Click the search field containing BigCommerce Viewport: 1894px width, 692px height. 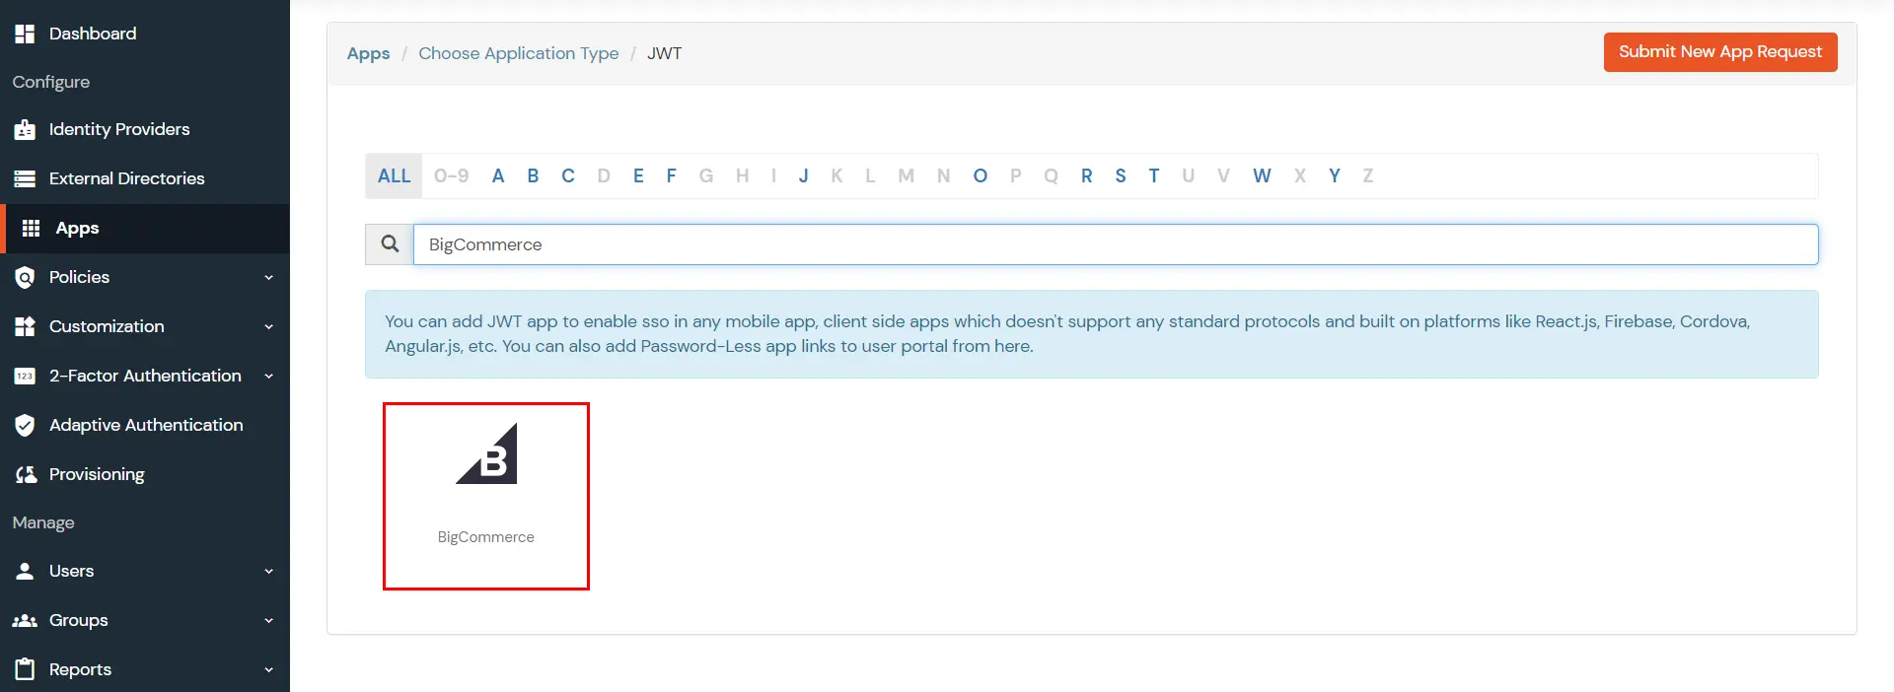click(x=1116, y=244)
